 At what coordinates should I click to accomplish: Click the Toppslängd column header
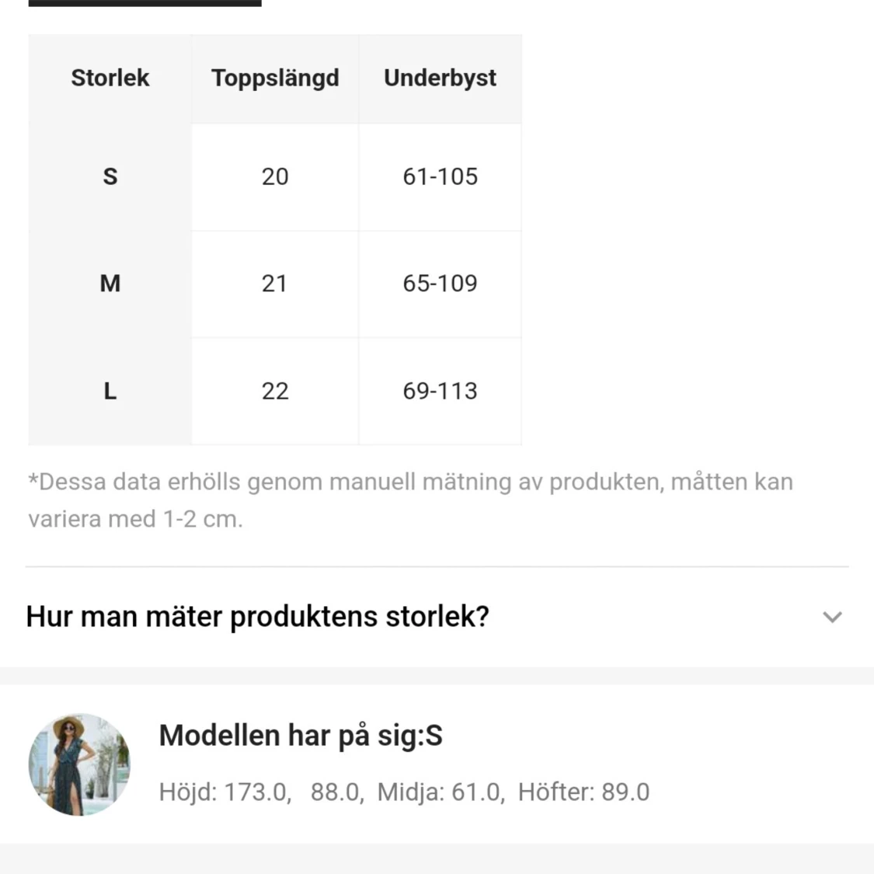click(275, 78)
